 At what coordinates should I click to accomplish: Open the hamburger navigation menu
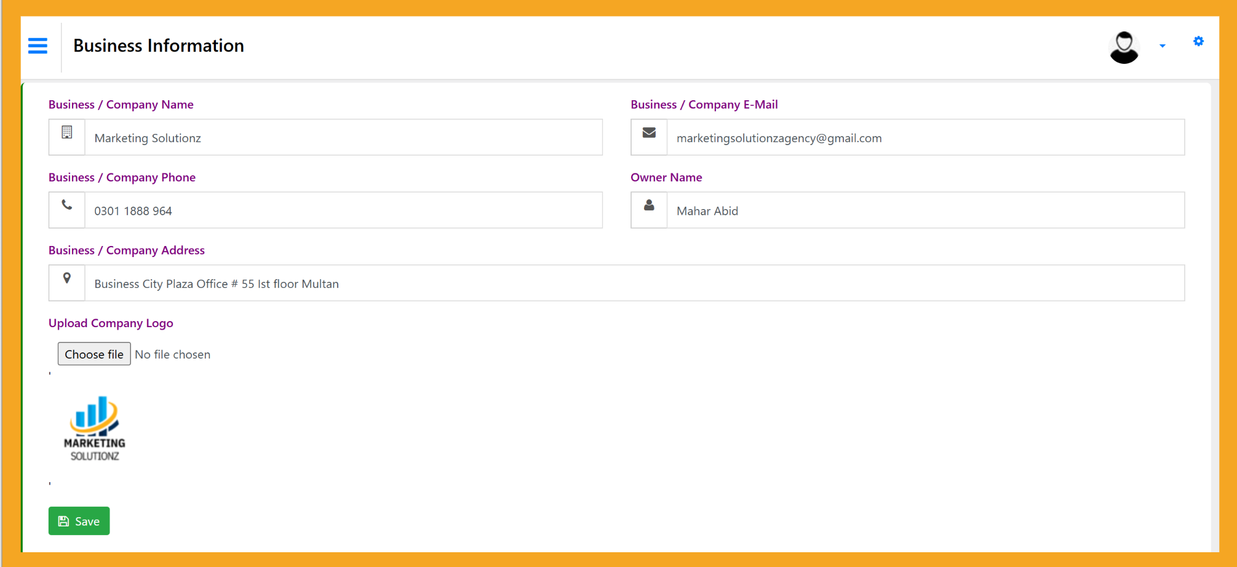point(38,46)
